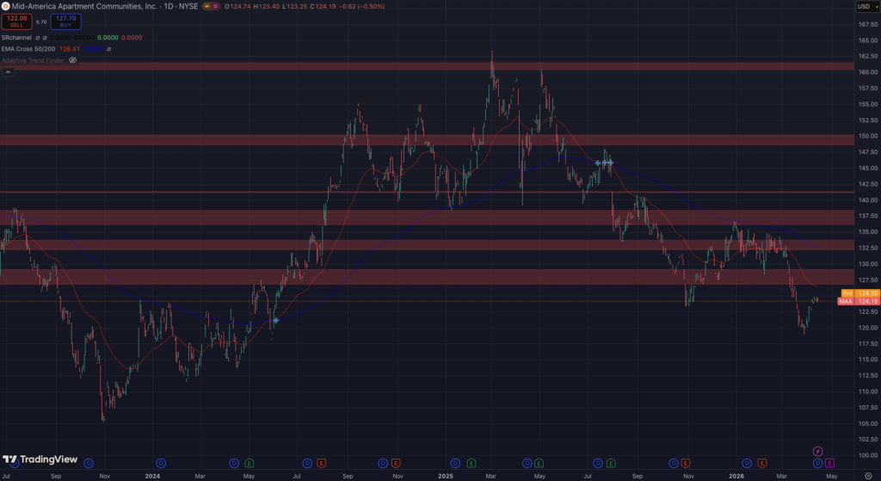Select the thin red horizontal line near 141

coord(427,192)
